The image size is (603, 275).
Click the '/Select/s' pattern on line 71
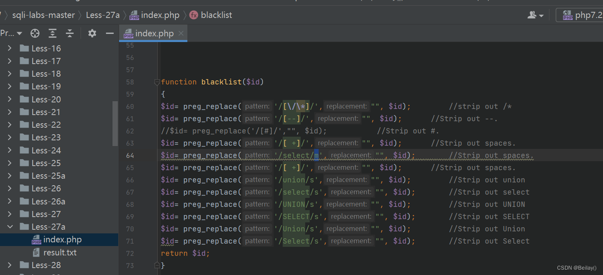(301, 241)
